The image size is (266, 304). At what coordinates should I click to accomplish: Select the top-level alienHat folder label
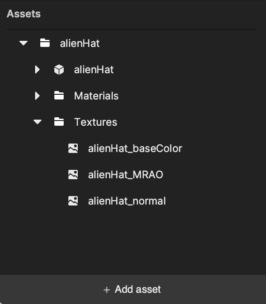[80, 43]
